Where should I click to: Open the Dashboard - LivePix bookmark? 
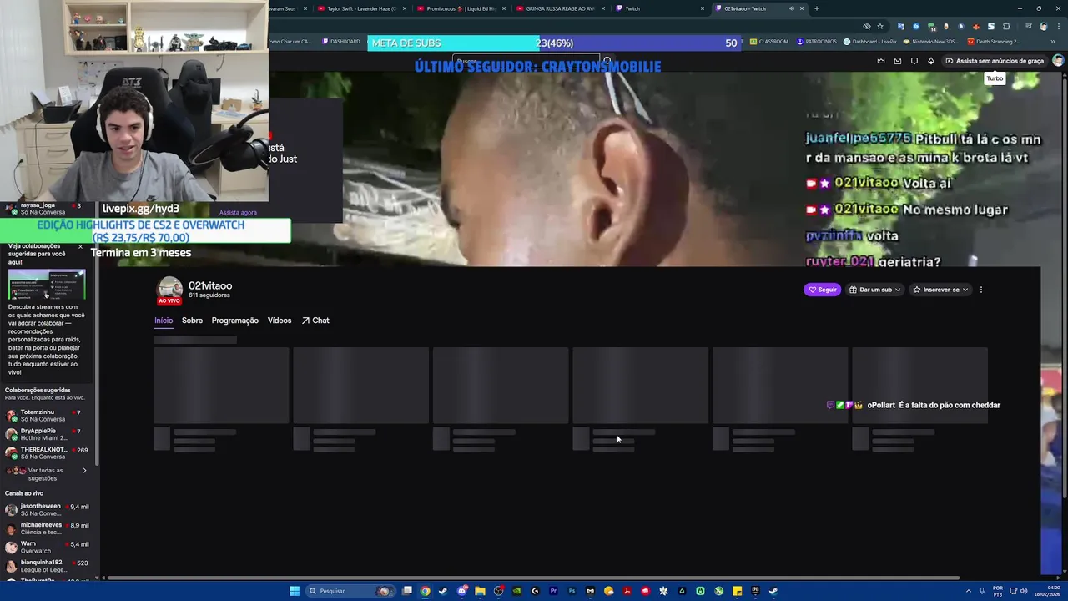pyautogui.click(x=869, y=42)
